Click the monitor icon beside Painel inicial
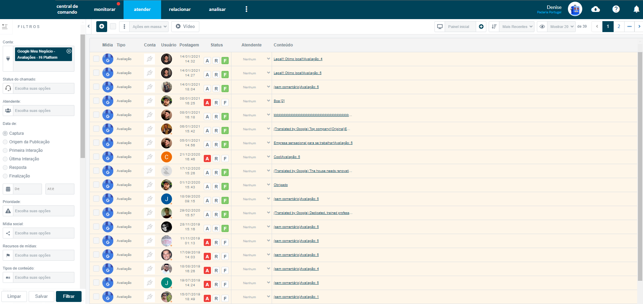Screen dimensions: 643x304 click(x=440, y=26)
